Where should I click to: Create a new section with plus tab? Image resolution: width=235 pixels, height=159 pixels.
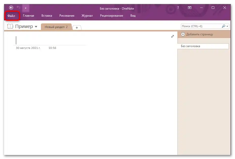tap(77, 28)
